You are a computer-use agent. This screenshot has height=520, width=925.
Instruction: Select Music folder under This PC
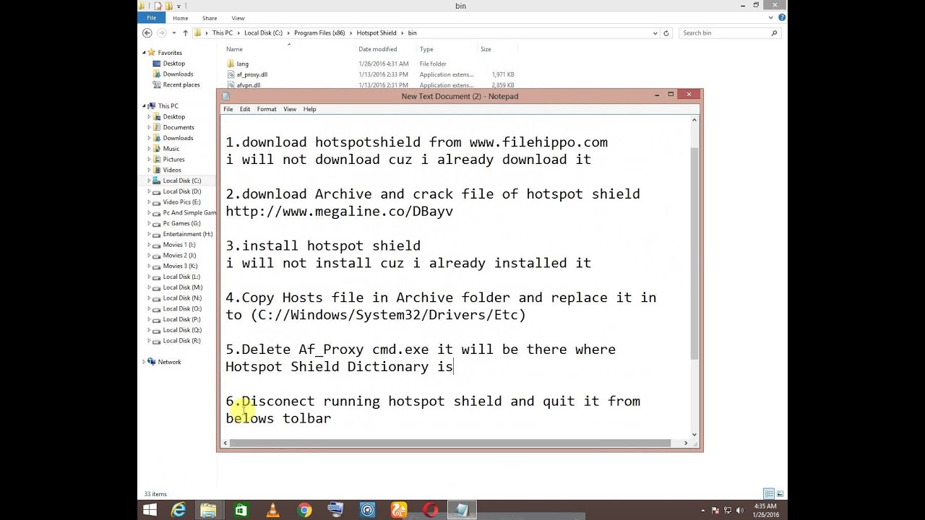pyautogui.click(x=171, y=149)
